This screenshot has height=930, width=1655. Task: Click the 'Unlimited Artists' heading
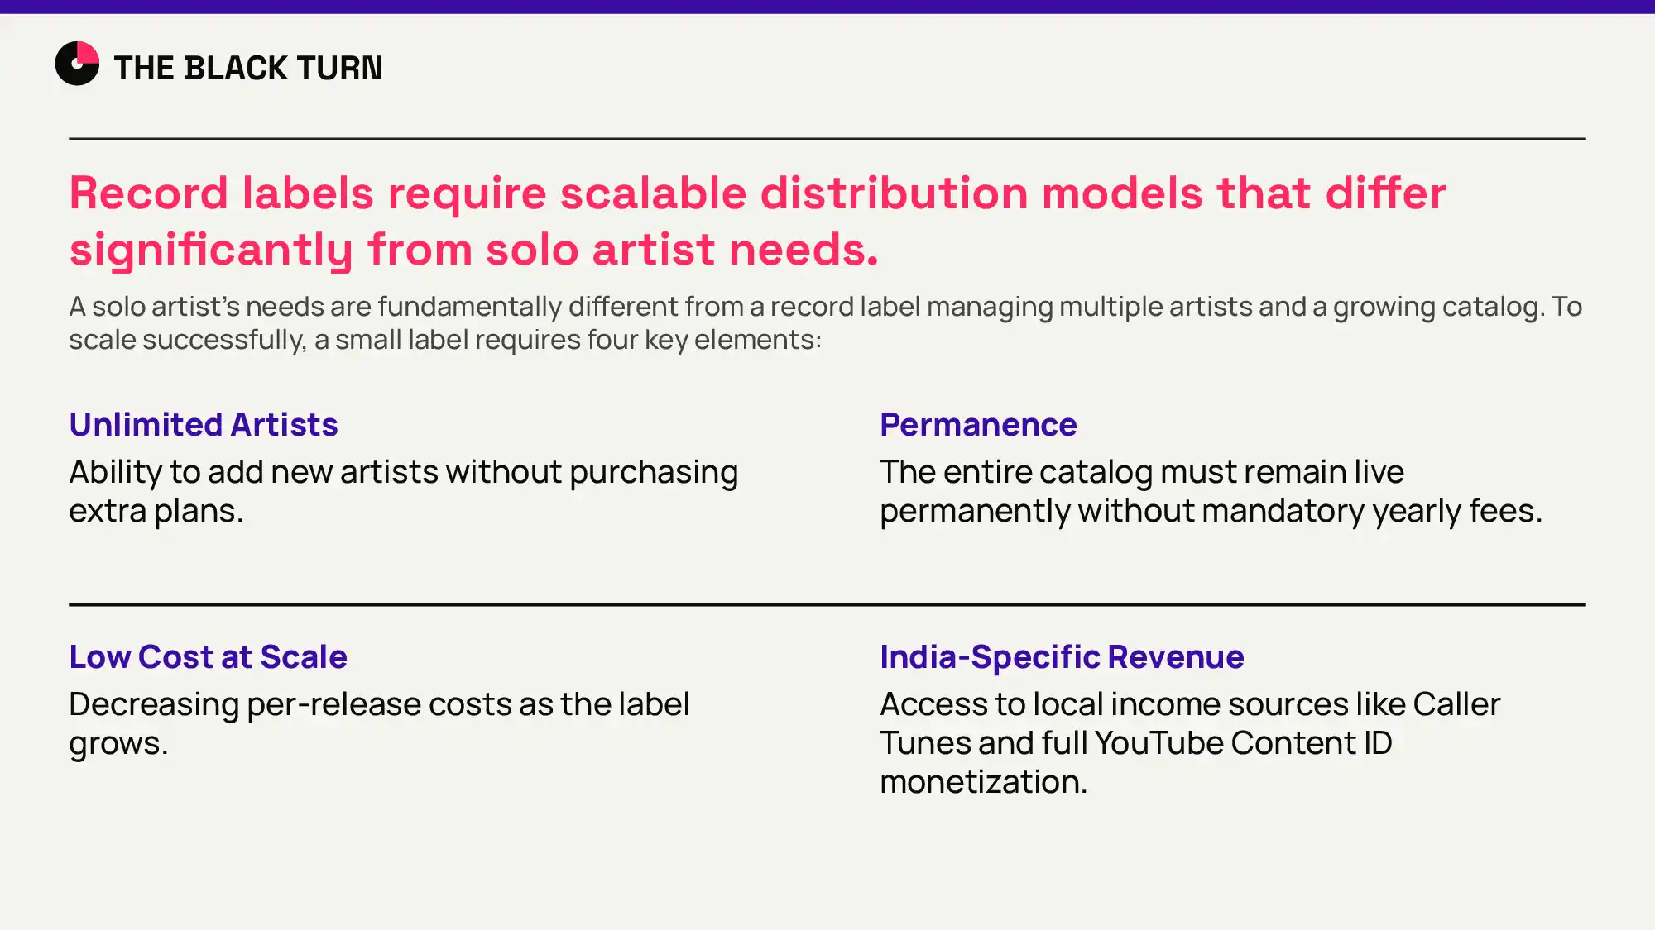coord(204,424)
